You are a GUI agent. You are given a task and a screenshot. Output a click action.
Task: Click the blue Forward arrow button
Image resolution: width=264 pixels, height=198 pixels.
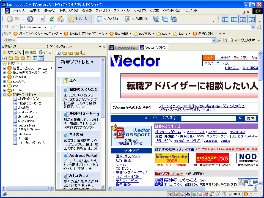coord(30,19)
